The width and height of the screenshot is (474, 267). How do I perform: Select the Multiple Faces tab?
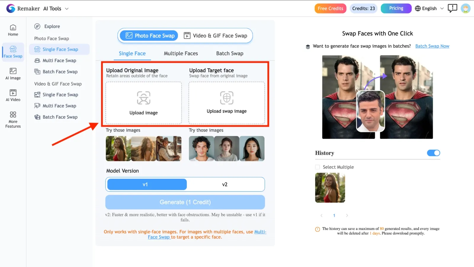181,54
